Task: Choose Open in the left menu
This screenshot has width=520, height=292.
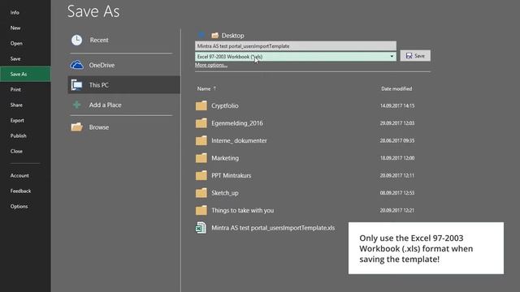Action: click(x=16, y=43)
